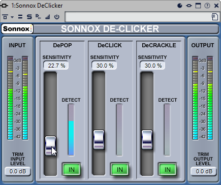Click the trim output level 0.0 dB field
Image resolution: width=221 pixels, height=185 pixels.
(x=204, y=171)
